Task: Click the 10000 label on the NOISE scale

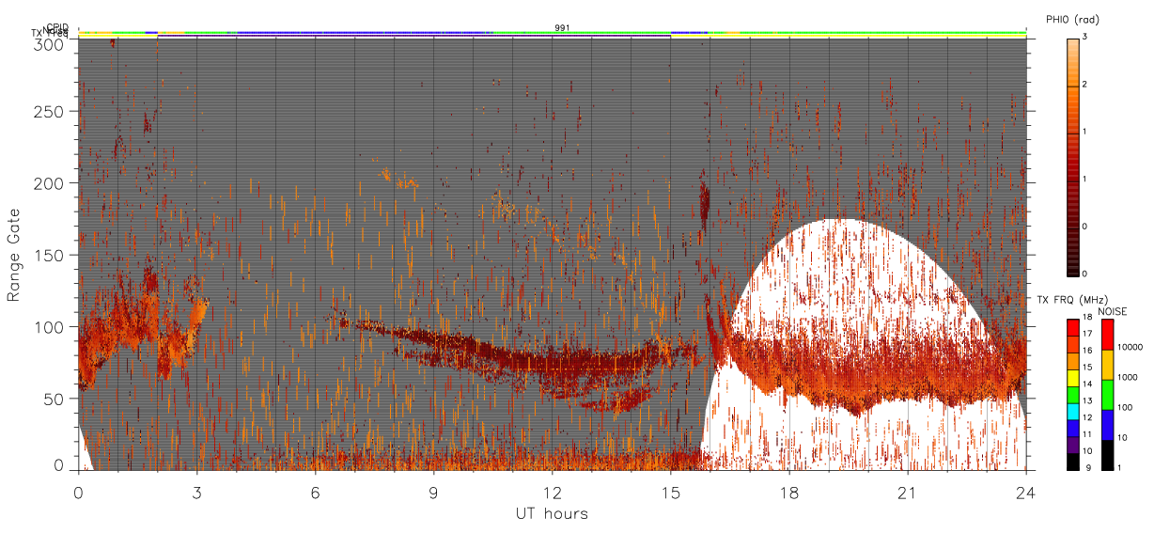Action: 1131,347
